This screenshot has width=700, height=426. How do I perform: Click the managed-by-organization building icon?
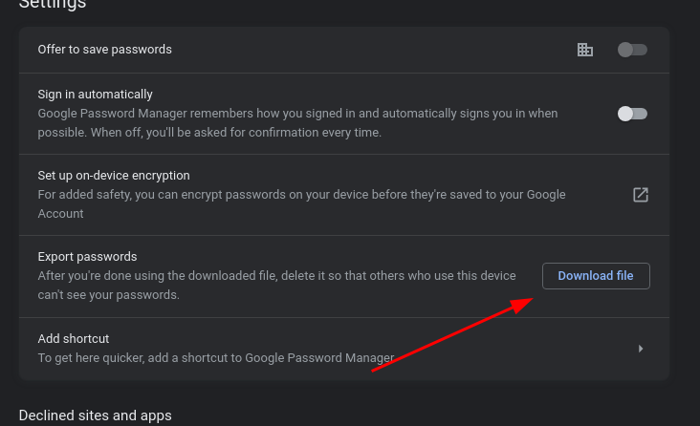point(585,50)
